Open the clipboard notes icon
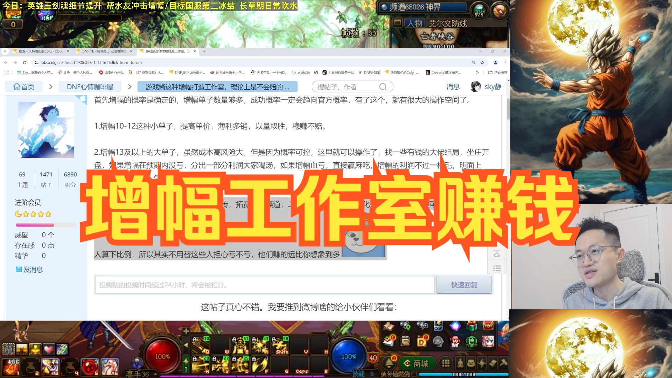This screenshot has height=378, width=672. point(405,341)
